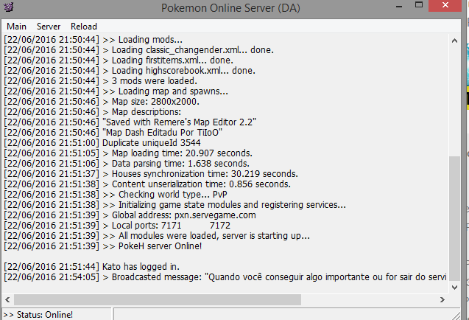Maximize the server window

tap(419, 5)
